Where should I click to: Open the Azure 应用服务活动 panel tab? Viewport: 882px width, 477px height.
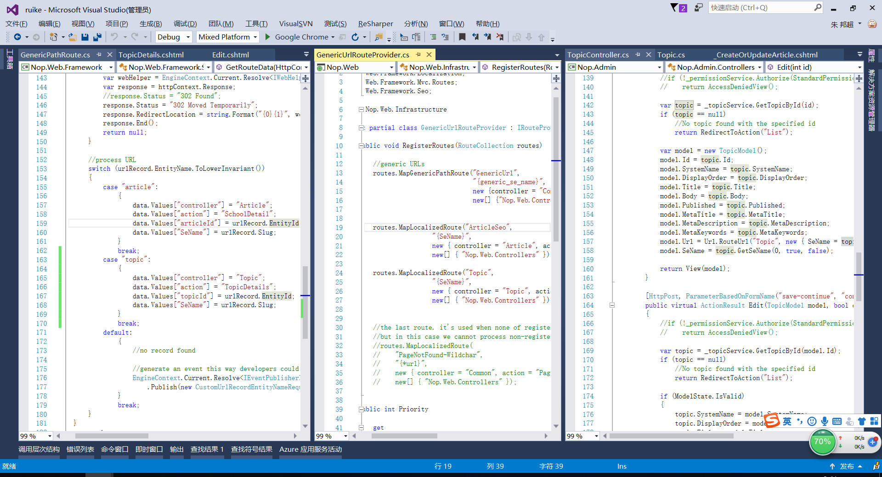pos(311,449)
